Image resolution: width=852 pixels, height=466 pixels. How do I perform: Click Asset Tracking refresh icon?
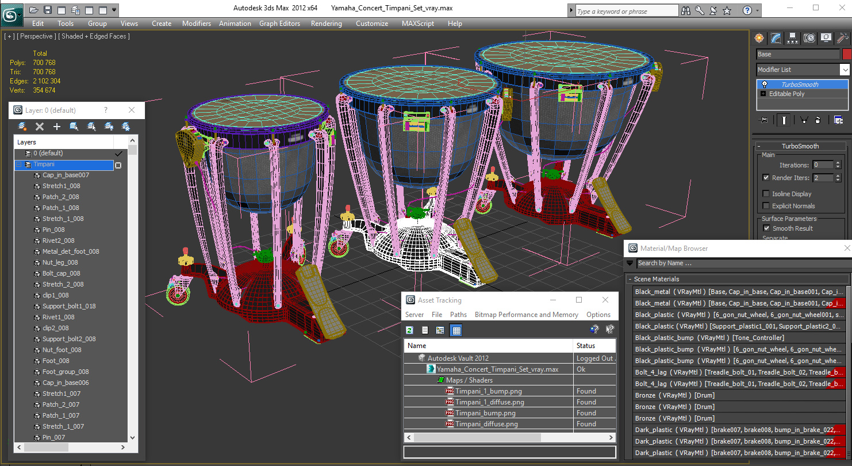pos(410,330)
